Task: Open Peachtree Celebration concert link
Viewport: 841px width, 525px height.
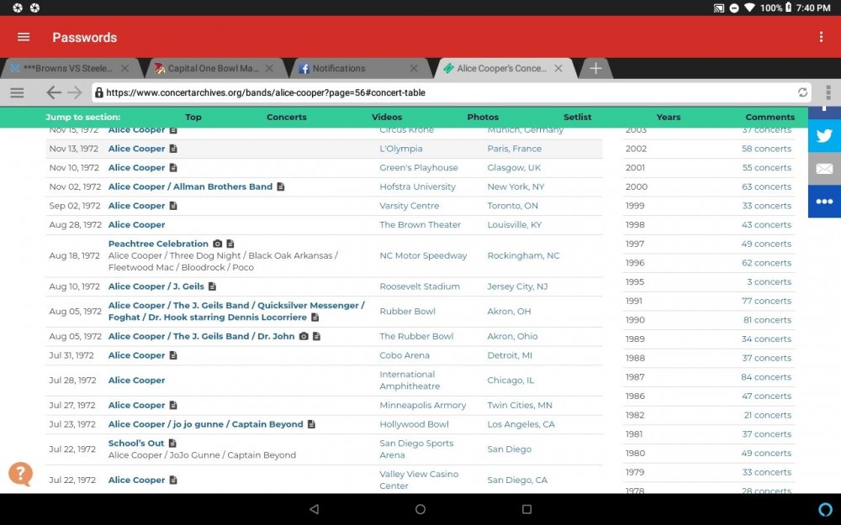Action: coord(158,244)
